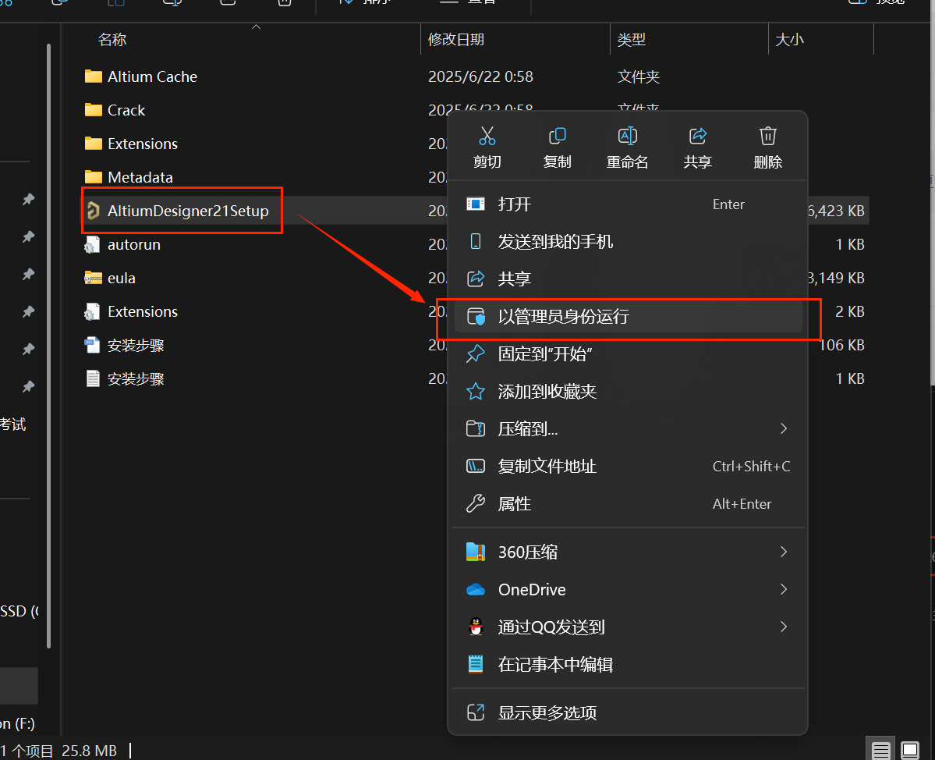The height and width of the screenshot is (760, 935).
Task: Sort by the 修改日期 column header
Action: click(456, 39)
